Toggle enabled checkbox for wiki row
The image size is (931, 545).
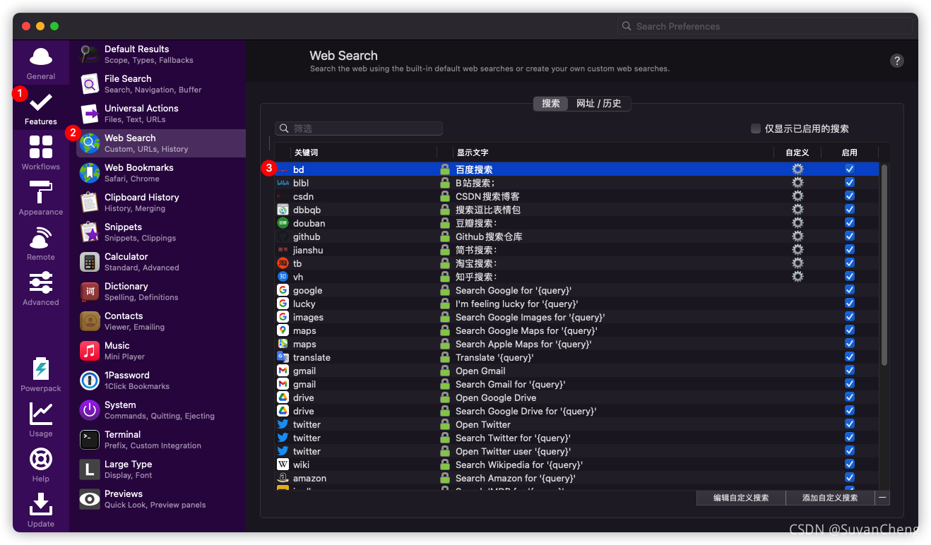850,465
